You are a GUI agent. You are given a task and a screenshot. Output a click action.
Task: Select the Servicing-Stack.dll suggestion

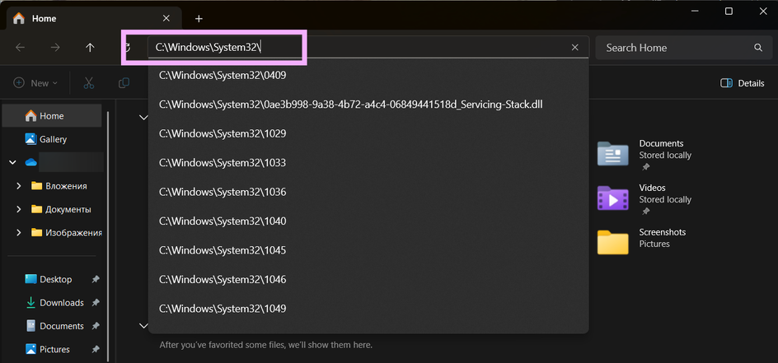point(368,105)
